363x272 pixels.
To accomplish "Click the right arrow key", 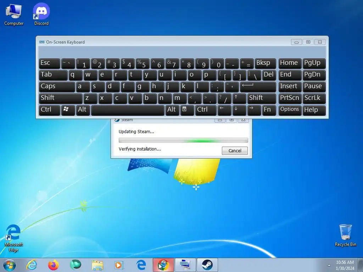I will pyautogui.click(x=254, y=110).
